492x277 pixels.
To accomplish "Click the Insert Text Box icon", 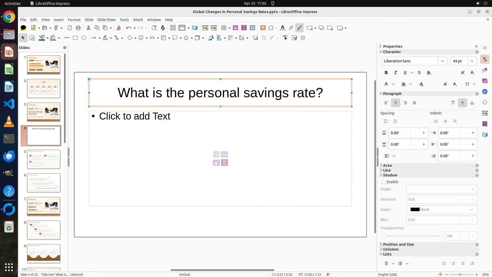I will coord(263,28).
